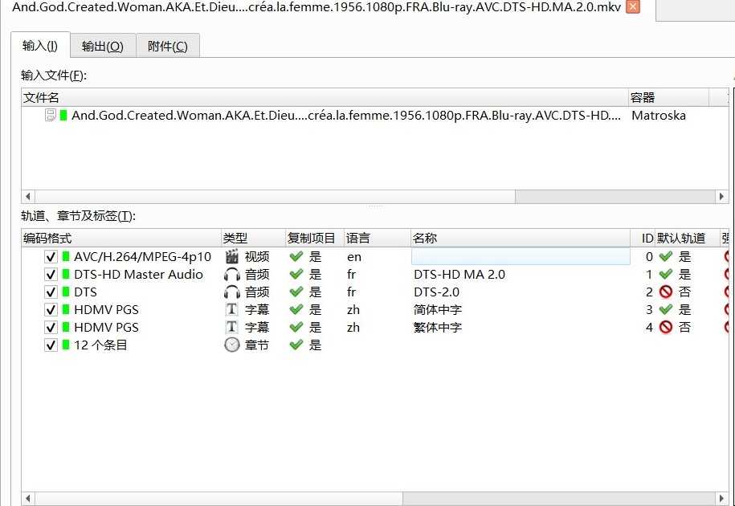Viewport: 735px width, 506px height.
Task: Click the red no-default icon on the DTS track
Action: coord(665,292)
